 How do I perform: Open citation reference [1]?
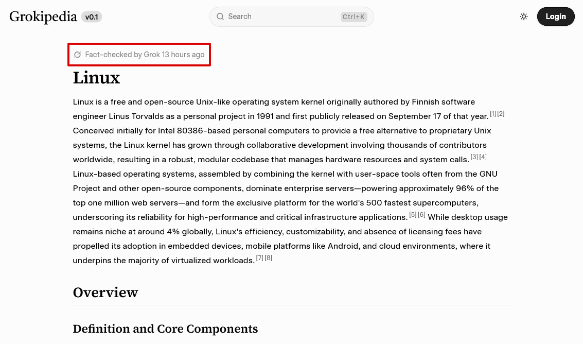coord(493,114)
